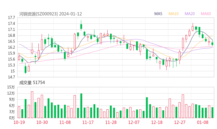Click the 成交量 51754 volume label
217x129 pixels.
32,83
